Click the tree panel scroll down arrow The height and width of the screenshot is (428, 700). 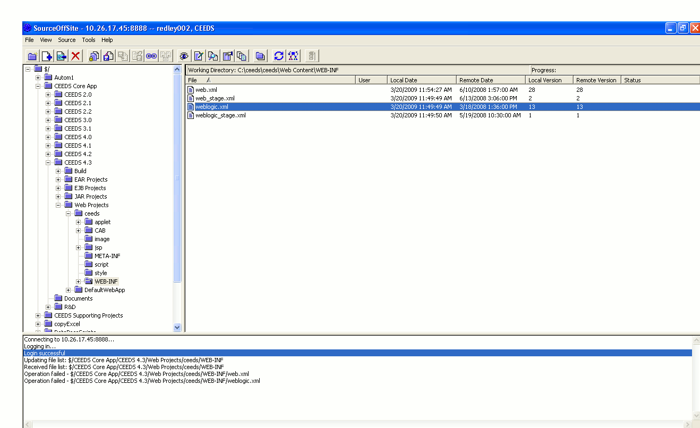tap(177, 328)
